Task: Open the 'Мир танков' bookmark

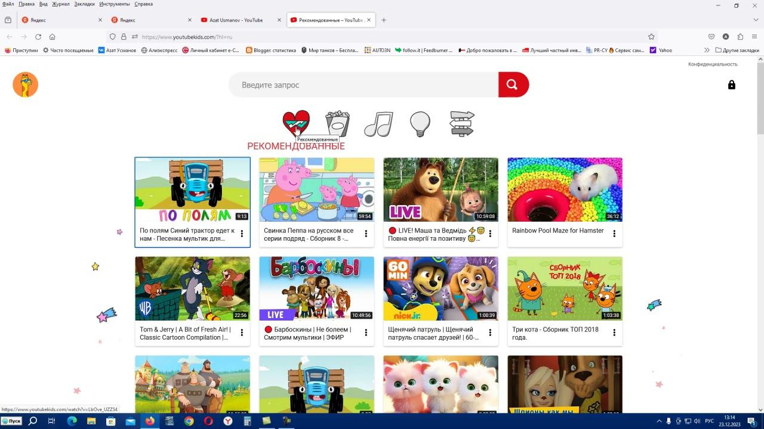Action: 330,50
